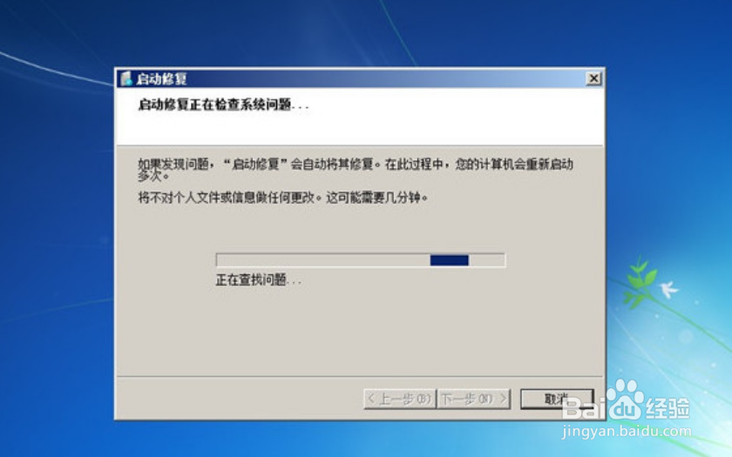Click the empty left progress bar track
Screen dimensions: 732x457
tap(323, 260)
